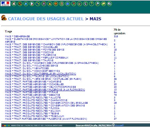Viewport: 150px width, 130px height.
Task: Click the red flask toolbar icon
Action: [44, 4]
